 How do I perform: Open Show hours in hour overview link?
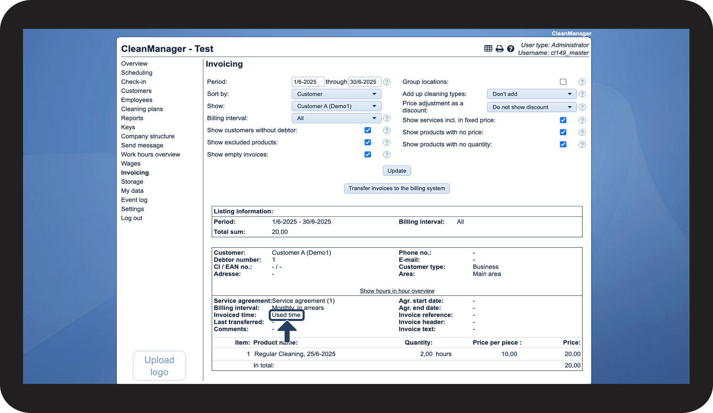[397, 291]
